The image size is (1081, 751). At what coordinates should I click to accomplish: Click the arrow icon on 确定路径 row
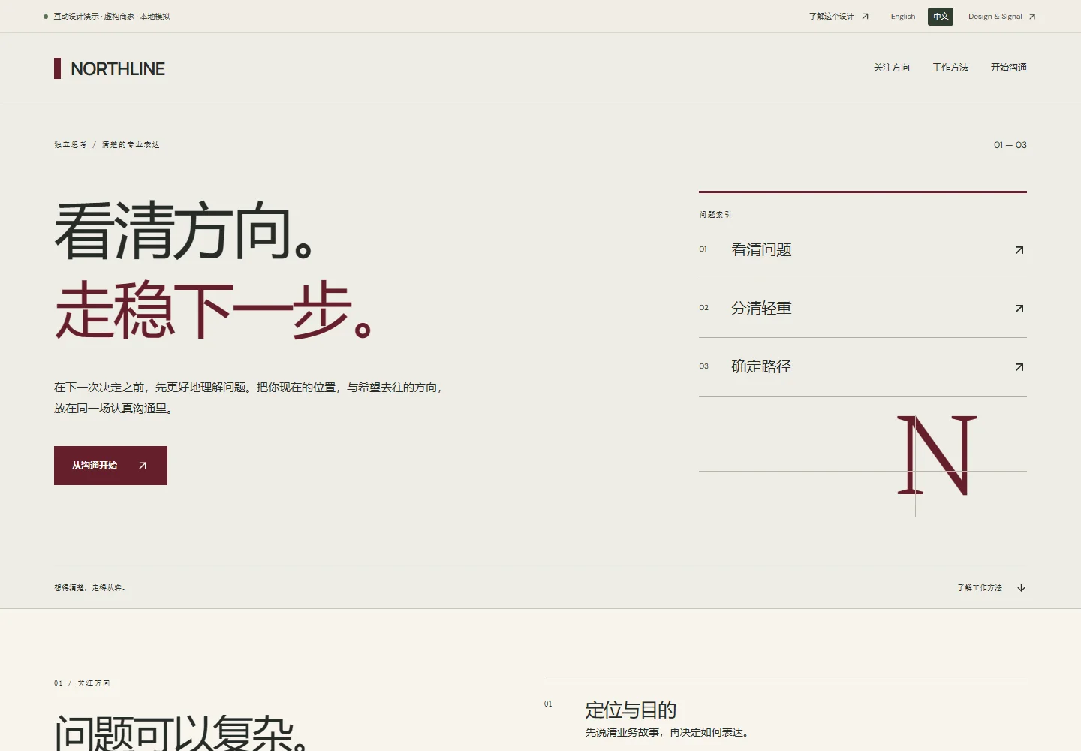pyautogui.click(x=1019, y=367)
